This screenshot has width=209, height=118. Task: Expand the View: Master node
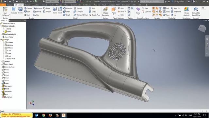[x=1, y=37]
